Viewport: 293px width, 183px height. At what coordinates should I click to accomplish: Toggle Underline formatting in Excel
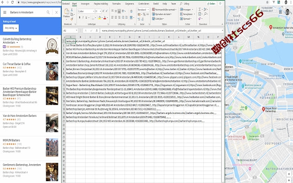point(86,17)
